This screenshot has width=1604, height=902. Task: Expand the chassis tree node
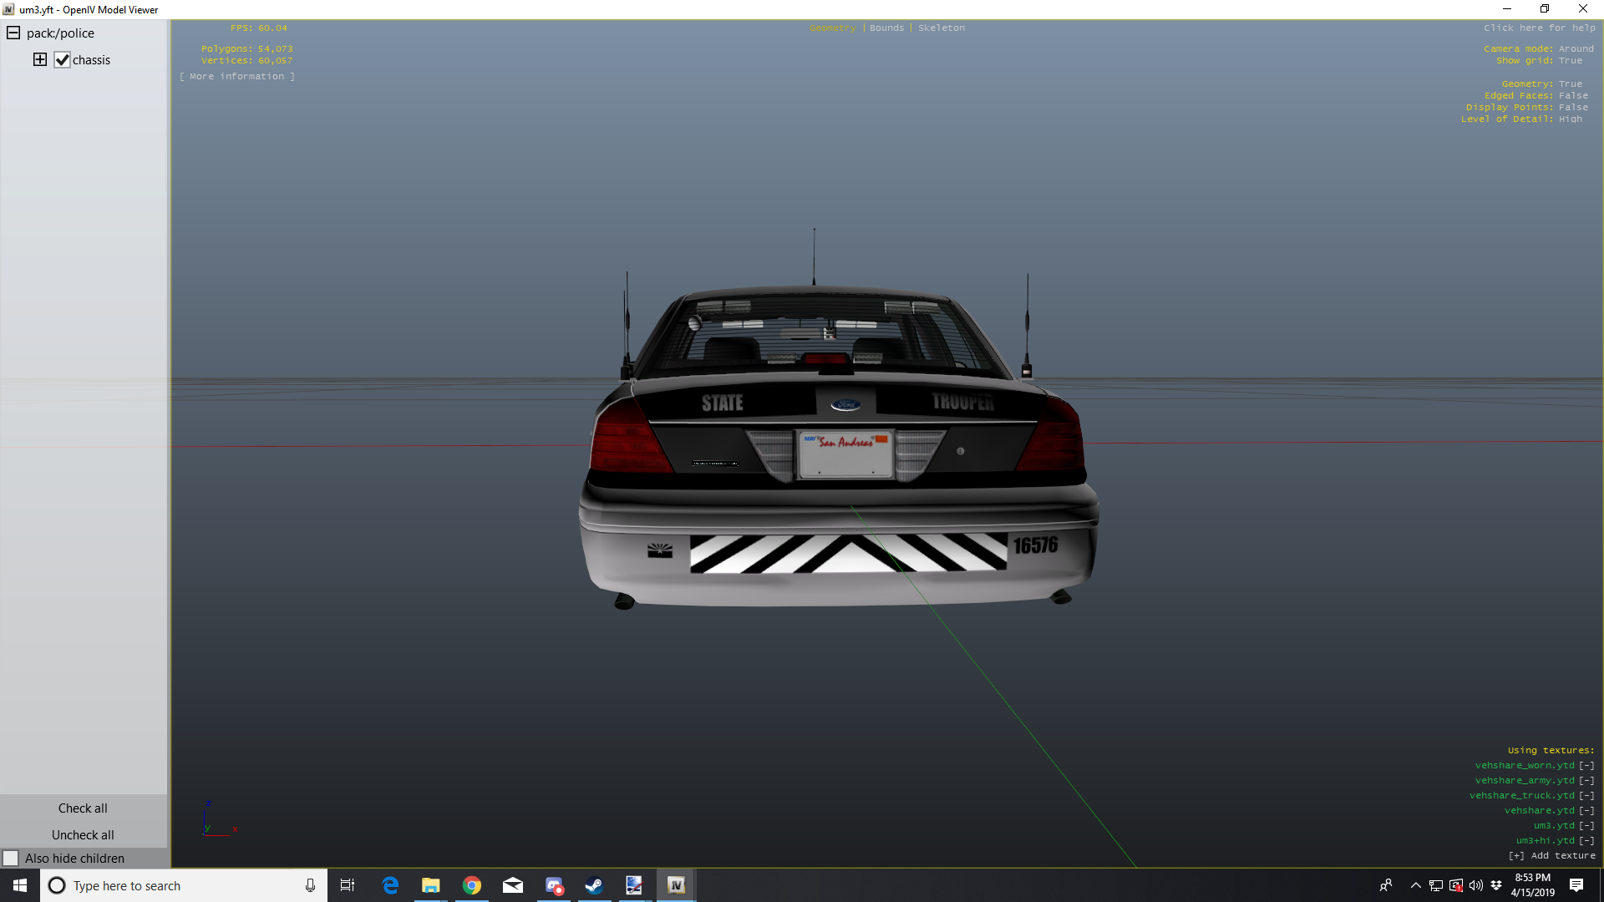[x=39, y=59]
